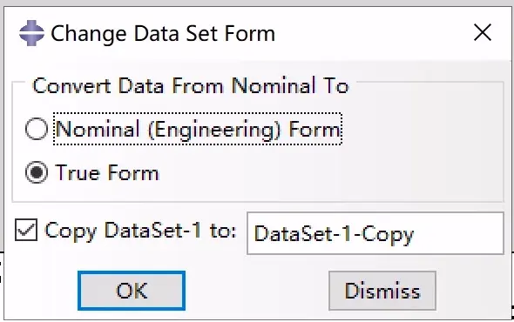This screenshot has width=514, height=322.
Task: Toggle the checkmark box beside Copy DataSet-1
Action: tap(26, 231)
